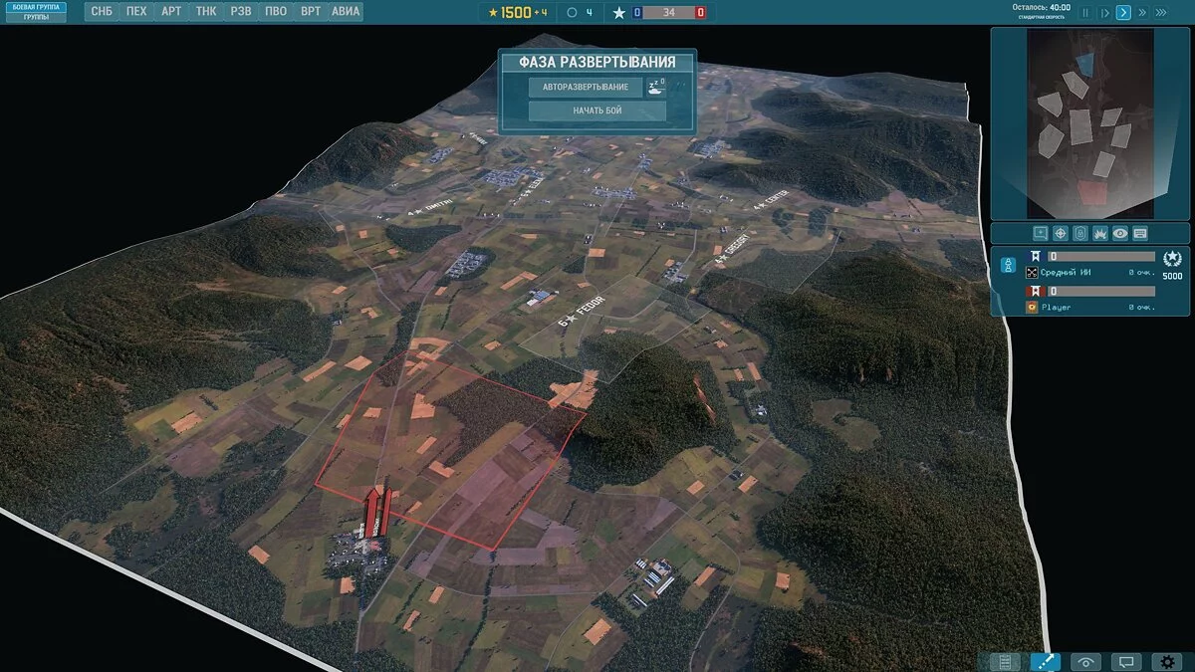
Task: Open the ВРТ helicopters tab
Action: [311, 12]
